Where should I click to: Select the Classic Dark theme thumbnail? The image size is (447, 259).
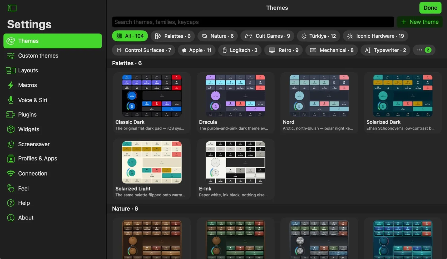(152, 96)
